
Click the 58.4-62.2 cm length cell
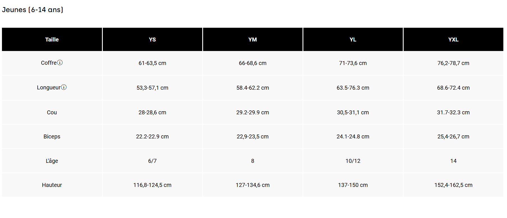253,88
